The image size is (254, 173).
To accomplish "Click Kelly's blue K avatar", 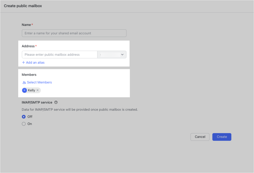I will tap(25, 90).
